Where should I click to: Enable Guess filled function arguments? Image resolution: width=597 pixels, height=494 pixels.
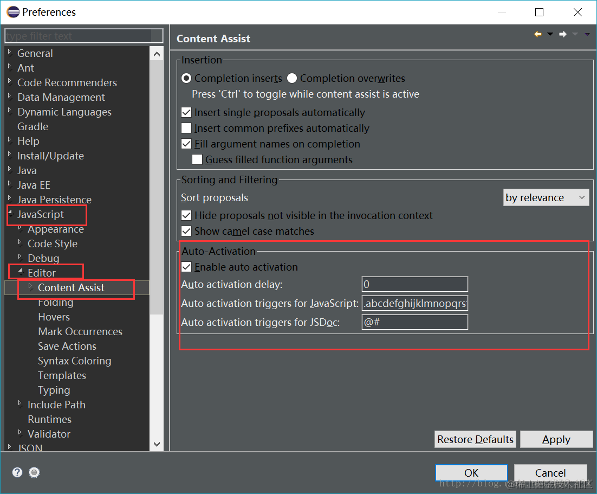197,159
